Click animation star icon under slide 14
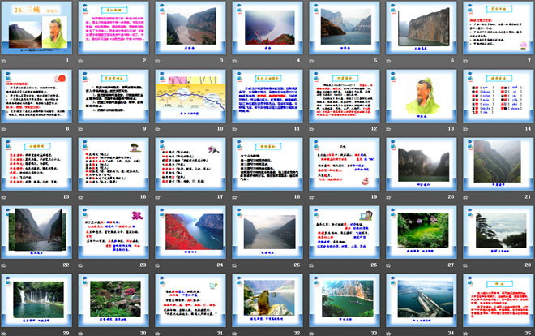 (466, 129)
